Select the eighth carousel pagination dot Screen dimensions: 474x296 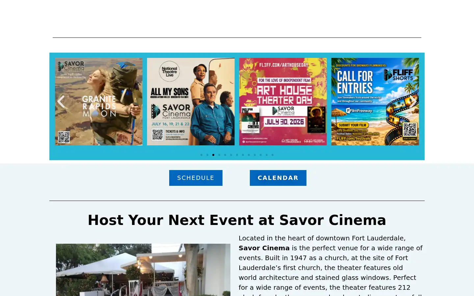point(243,155)
